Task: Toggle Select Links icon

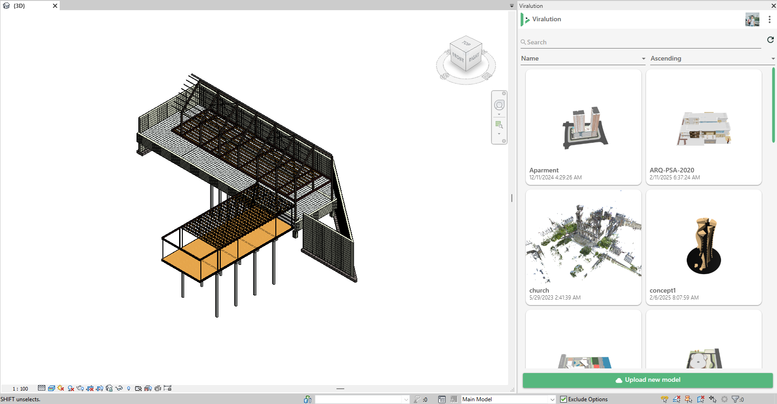Action: pos(665,399)
